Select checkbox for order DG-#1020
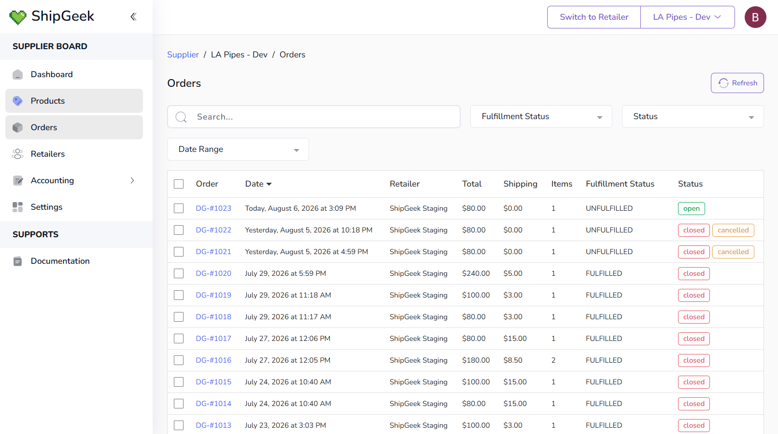 pos(179,273)
